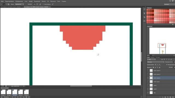Click pressure-for-opacity icon in options bar

pyautogui.click(x=40, y=4)
